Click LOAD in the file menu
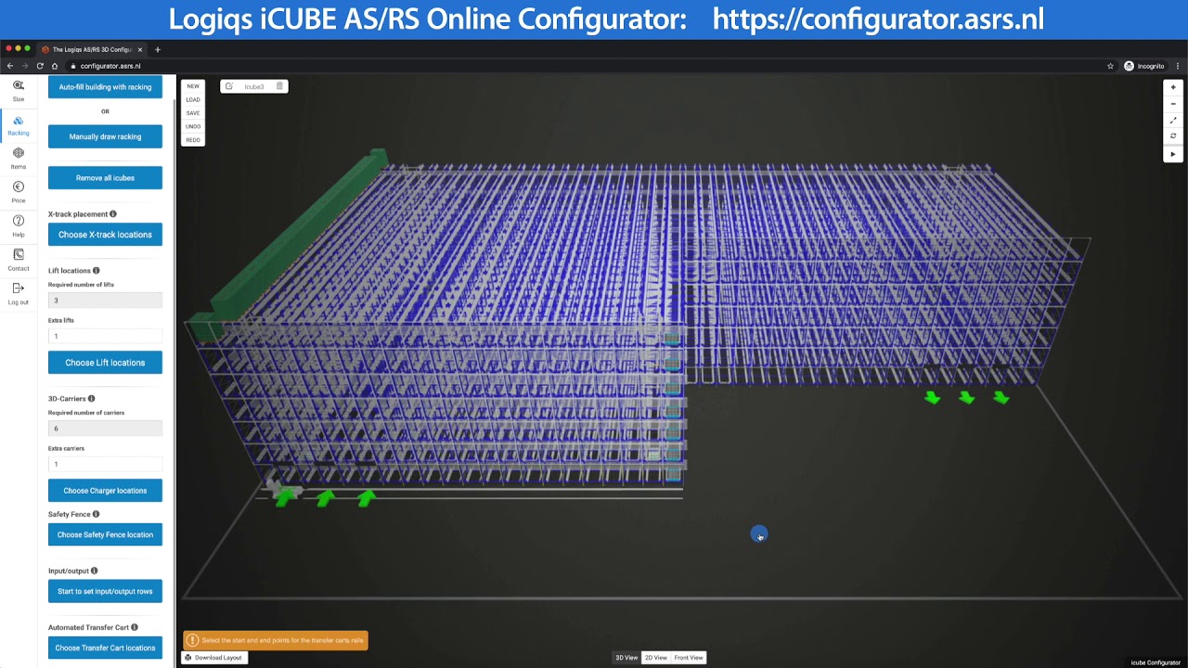Image resolution: width=1188 pixels, height=668 pixels. [x=193, y=99]
